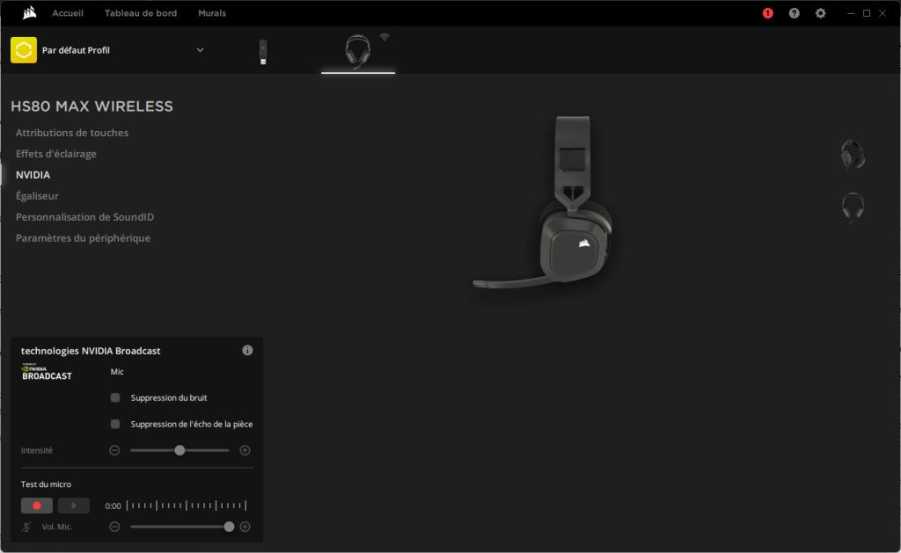This screenshot has height=553, width=901.
Task: Enable Suppression de l'écho de la pièce
Action: pos(115,424)
